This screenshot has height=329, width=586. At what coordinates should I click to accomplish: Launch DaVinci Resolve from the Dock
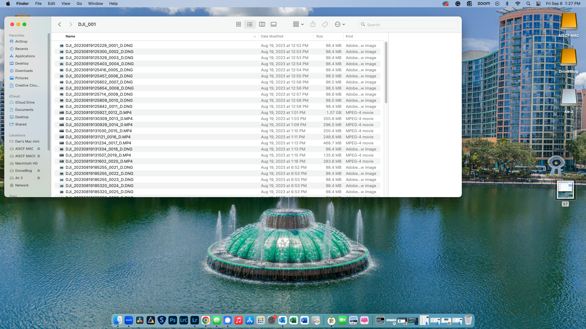click(140, 320)
